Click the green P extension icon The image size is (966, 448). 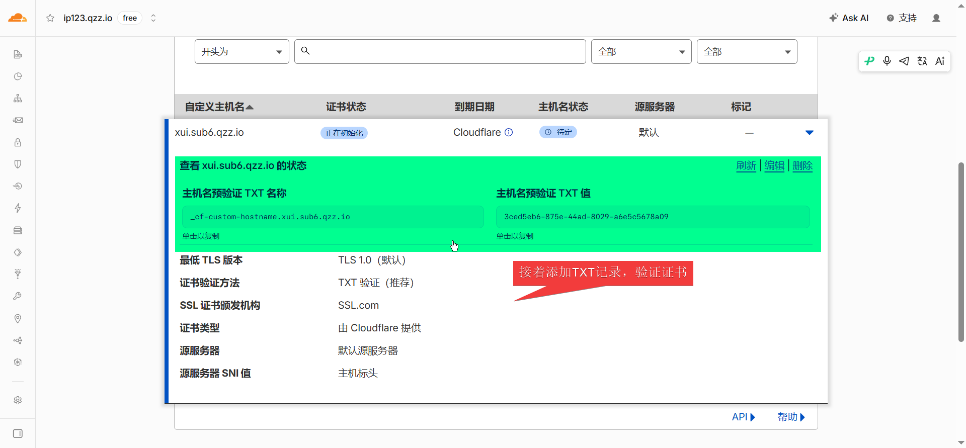[x=869, y=61]
